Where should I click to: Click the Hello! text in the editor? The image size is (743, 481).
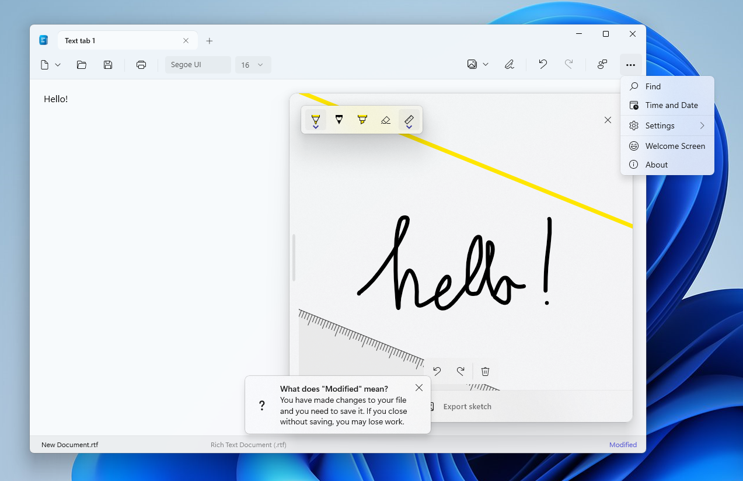point(56,99)
